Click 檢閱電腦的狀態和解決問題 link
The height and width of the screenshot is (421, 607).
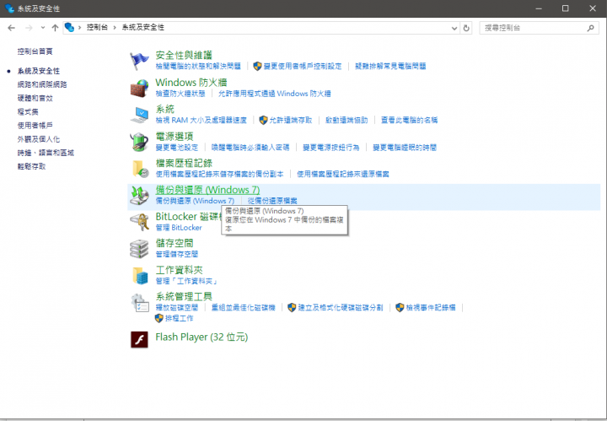point(198,66)
